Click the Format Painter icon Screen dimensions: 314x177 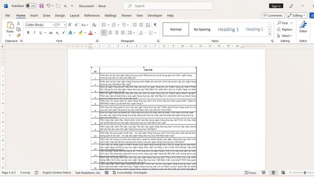[18, 35]
